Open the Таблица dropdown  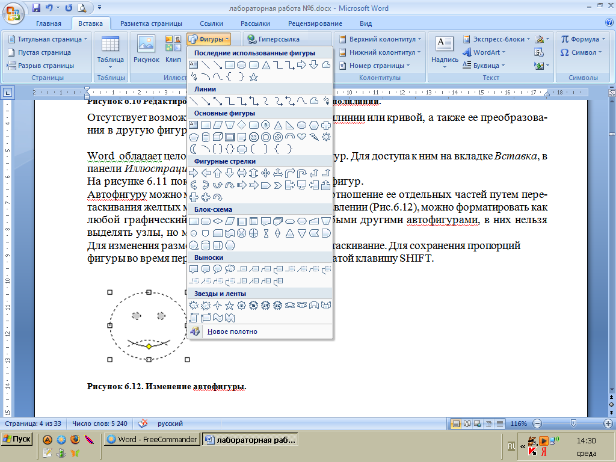click(111, 53)
